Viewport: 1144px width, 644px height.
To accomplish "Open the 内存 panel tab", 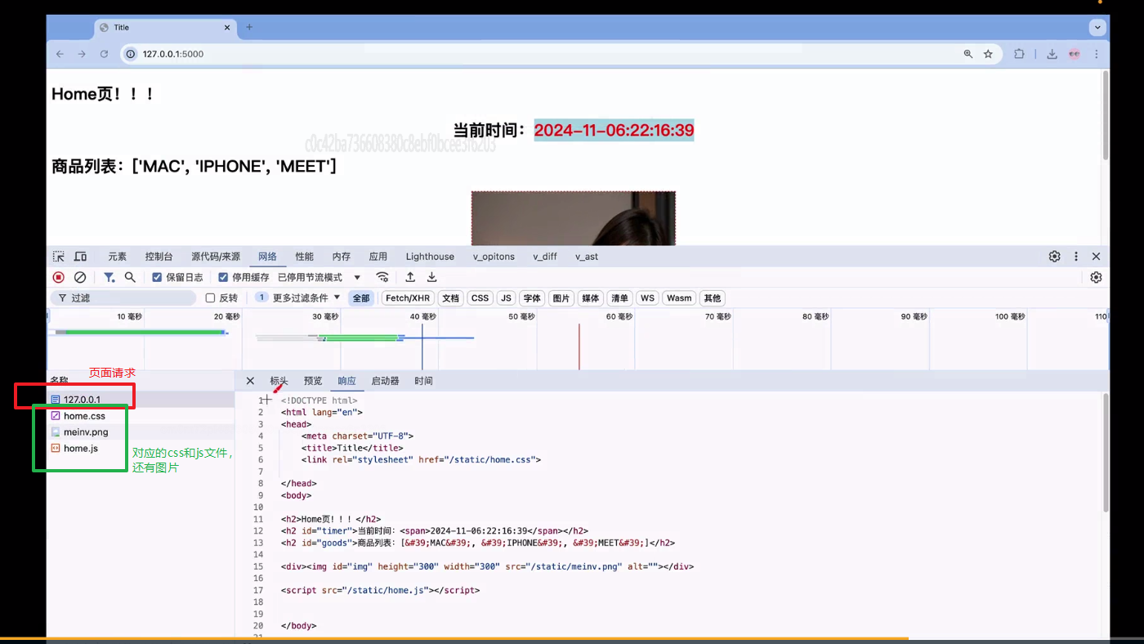I will click(342, 257).
